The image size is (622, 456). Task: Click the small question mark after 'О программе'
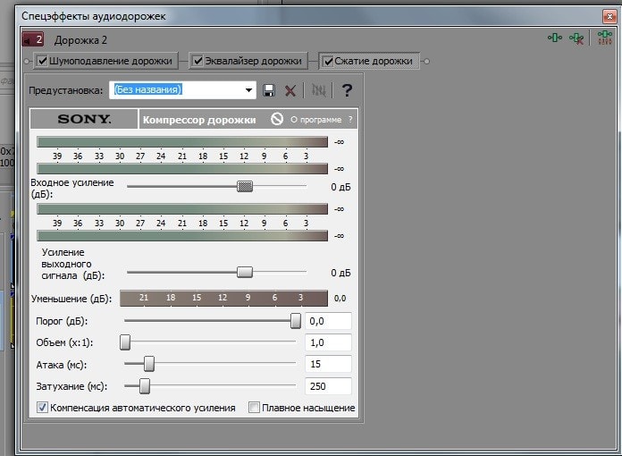350,120
